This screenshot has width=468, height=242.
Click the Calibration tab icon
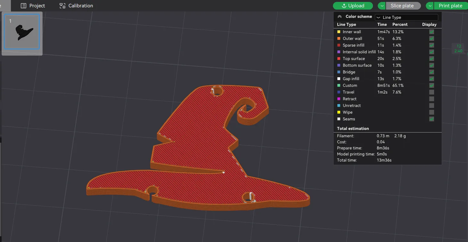62,6
